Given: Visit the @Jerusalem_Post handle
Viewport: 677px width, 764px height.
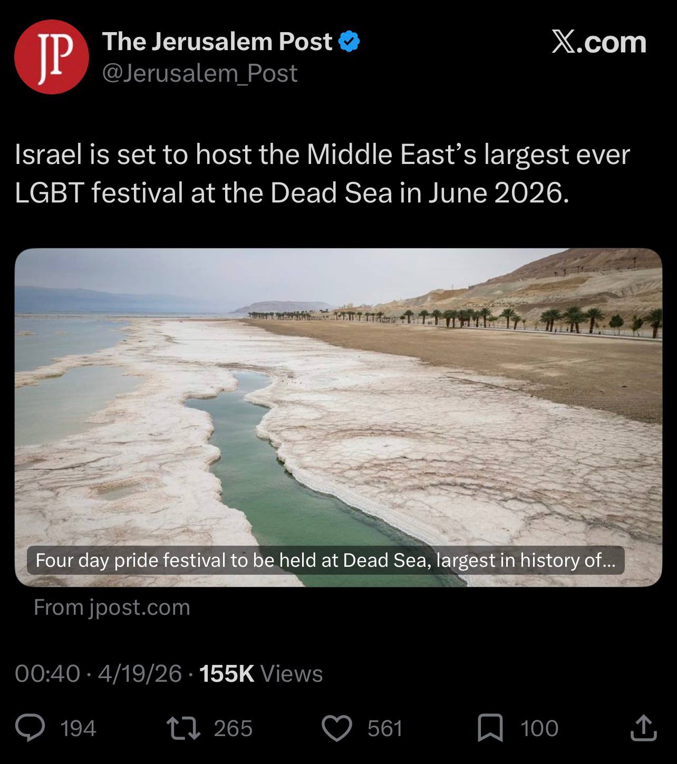Looking at the screenshot, I should click(200, 73).
